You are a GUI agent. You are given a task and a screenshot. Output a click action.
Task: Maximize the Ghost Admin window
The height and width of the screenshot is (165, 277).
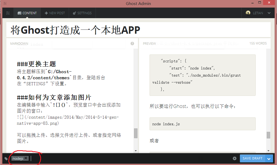click(x=260, y=3)
